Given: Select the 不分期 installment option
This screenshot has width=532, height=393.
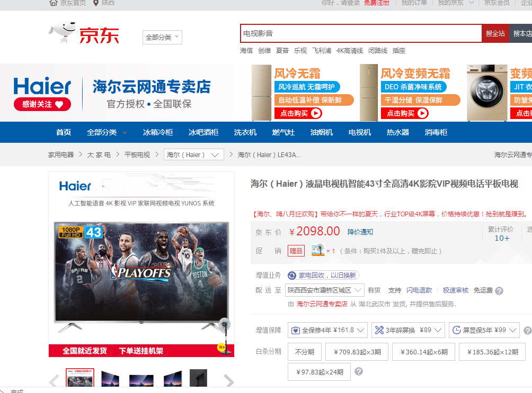Looking at the screenshot, I should [x=304, y=352].
